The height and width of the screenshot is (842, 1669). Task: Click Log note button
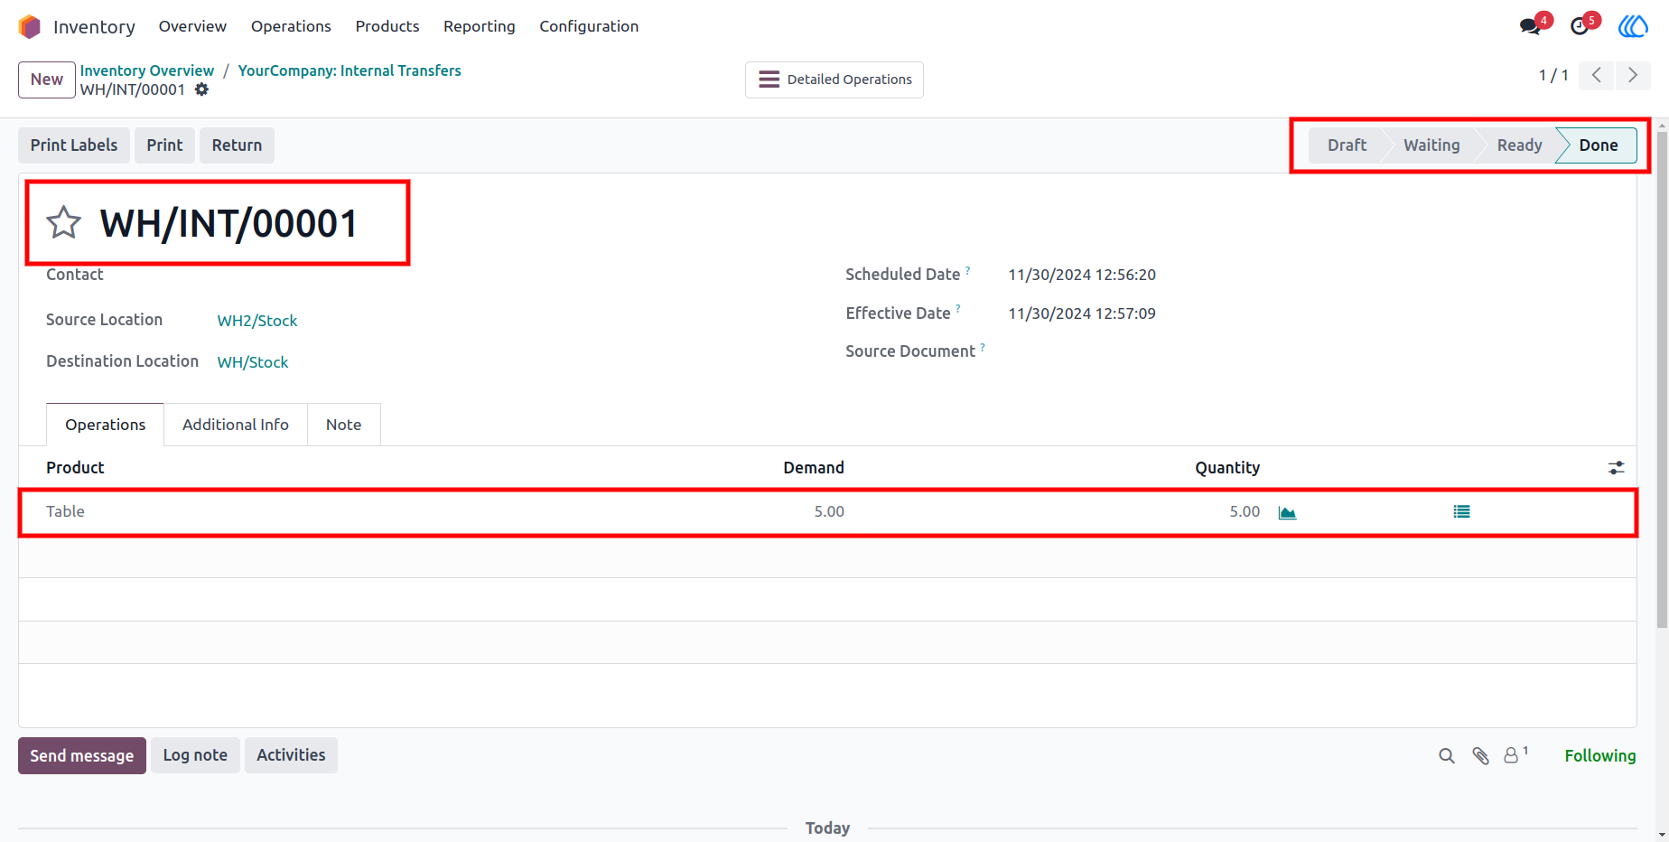click(195, 755)
